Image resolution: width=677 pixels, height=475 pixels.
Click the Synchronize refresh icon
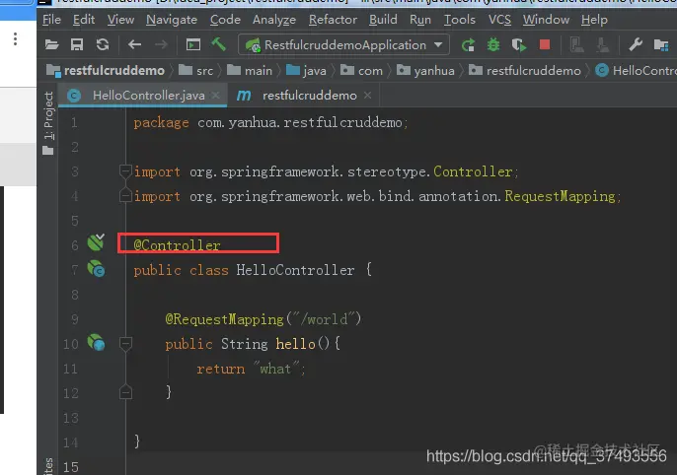tap(103, 44)
